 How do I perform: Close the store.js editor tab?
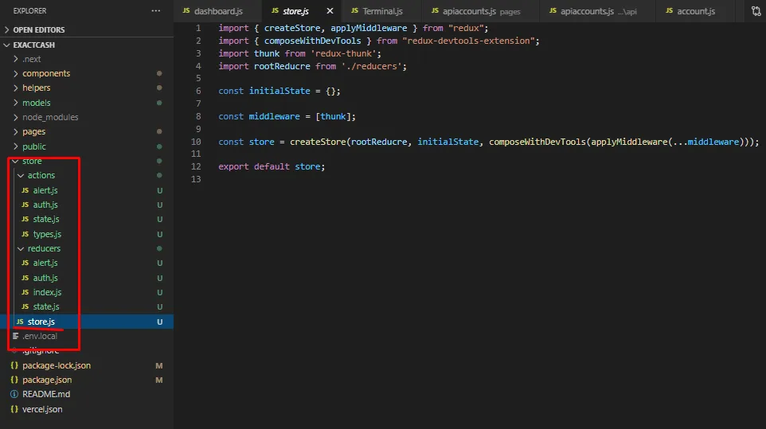(330, 10)
